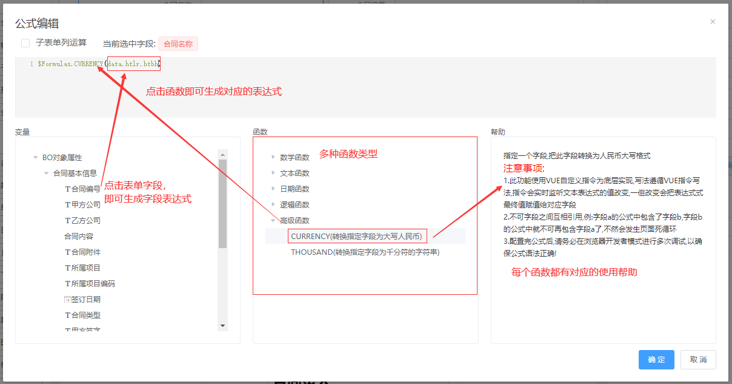Insert the THOUSAND function
This screenshot has width=732, height=384.
[365, 252]
